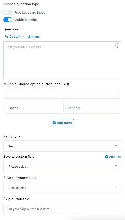
Task: Click the custom field dropdown arrow icon
Action: tap(116, 166)
